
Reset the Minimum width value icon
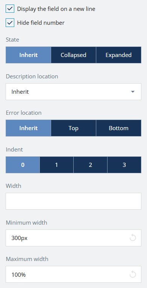(133, 238)
